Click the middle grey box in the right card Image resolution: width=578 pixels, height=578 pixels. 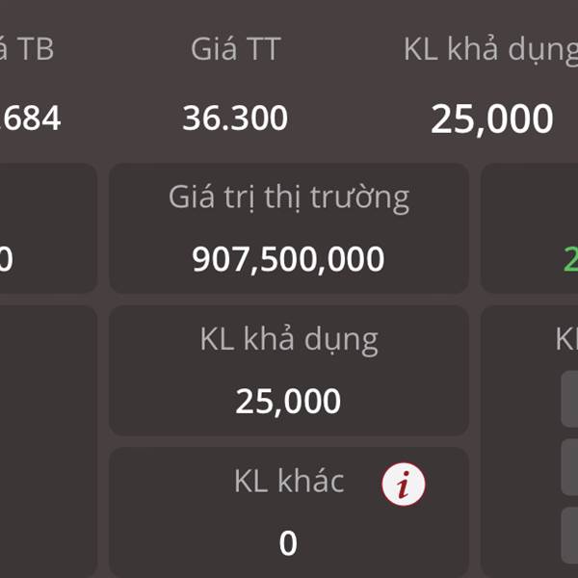tap(569, 467)
